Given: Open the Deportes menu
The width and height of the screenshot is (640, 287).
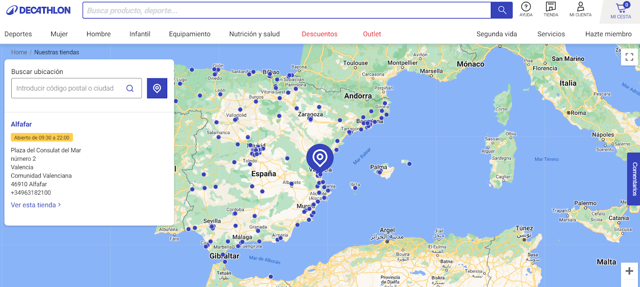Looking at the screenshot, I should coord(18,34).
